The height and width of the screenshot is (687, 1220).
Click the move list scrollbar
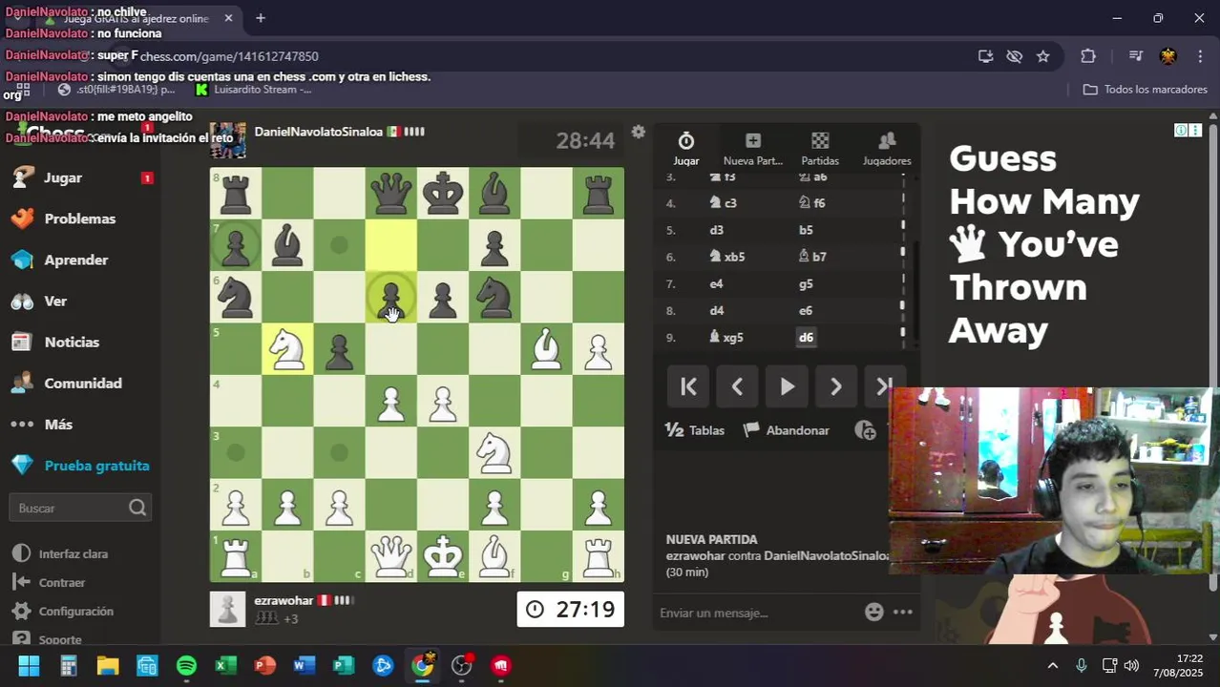(917, 292)
